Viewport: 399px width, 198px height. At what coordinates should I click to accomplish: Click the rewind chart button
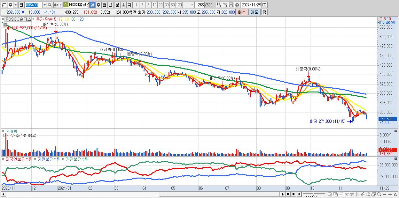pos(288,194)
